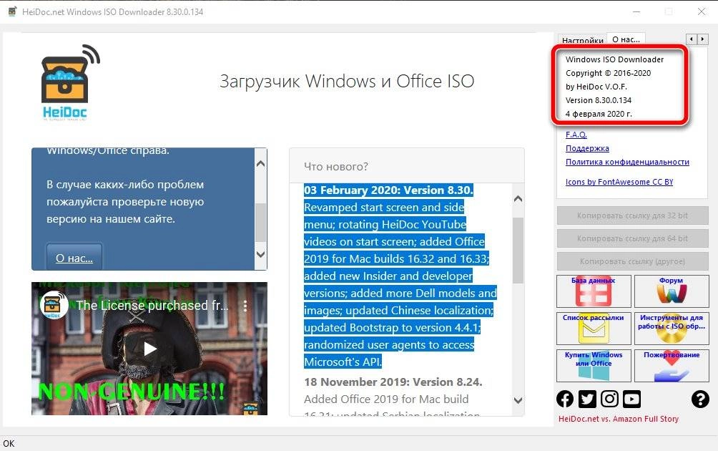Open Icons by FontAwesome CC BY link
The height and width of the screenshot is (451, 718).
coord(619,182)
